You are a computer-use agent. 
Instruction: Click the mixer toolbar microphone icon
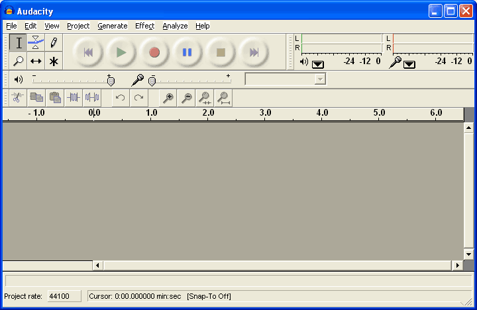click(138, 80)
